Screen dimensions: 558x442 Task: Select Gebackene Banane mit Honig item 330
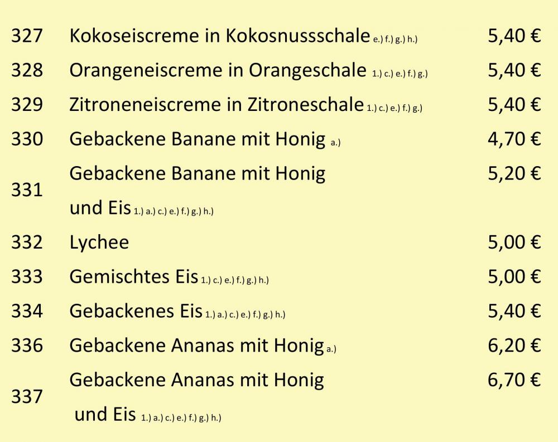point(198,139)
